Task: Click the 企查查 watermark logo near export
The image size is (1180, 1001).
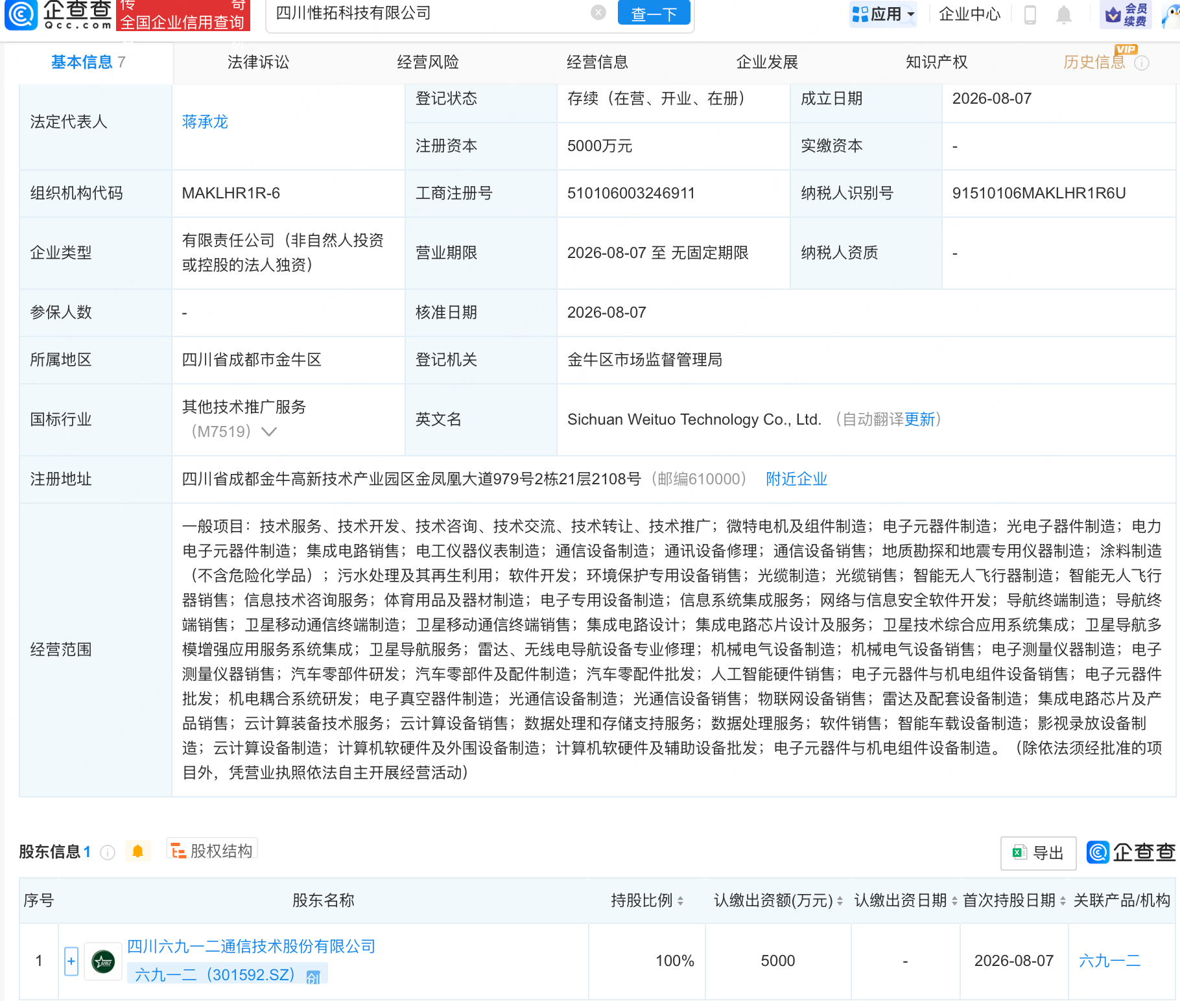Action: point(1131,852)
